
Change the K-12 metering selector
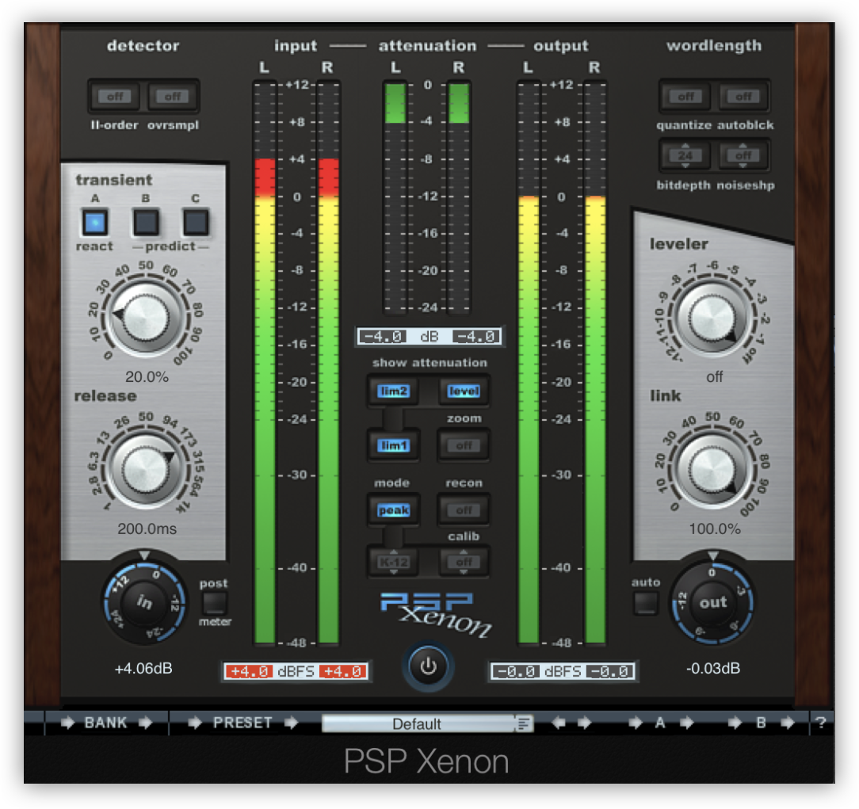point(393,562)
